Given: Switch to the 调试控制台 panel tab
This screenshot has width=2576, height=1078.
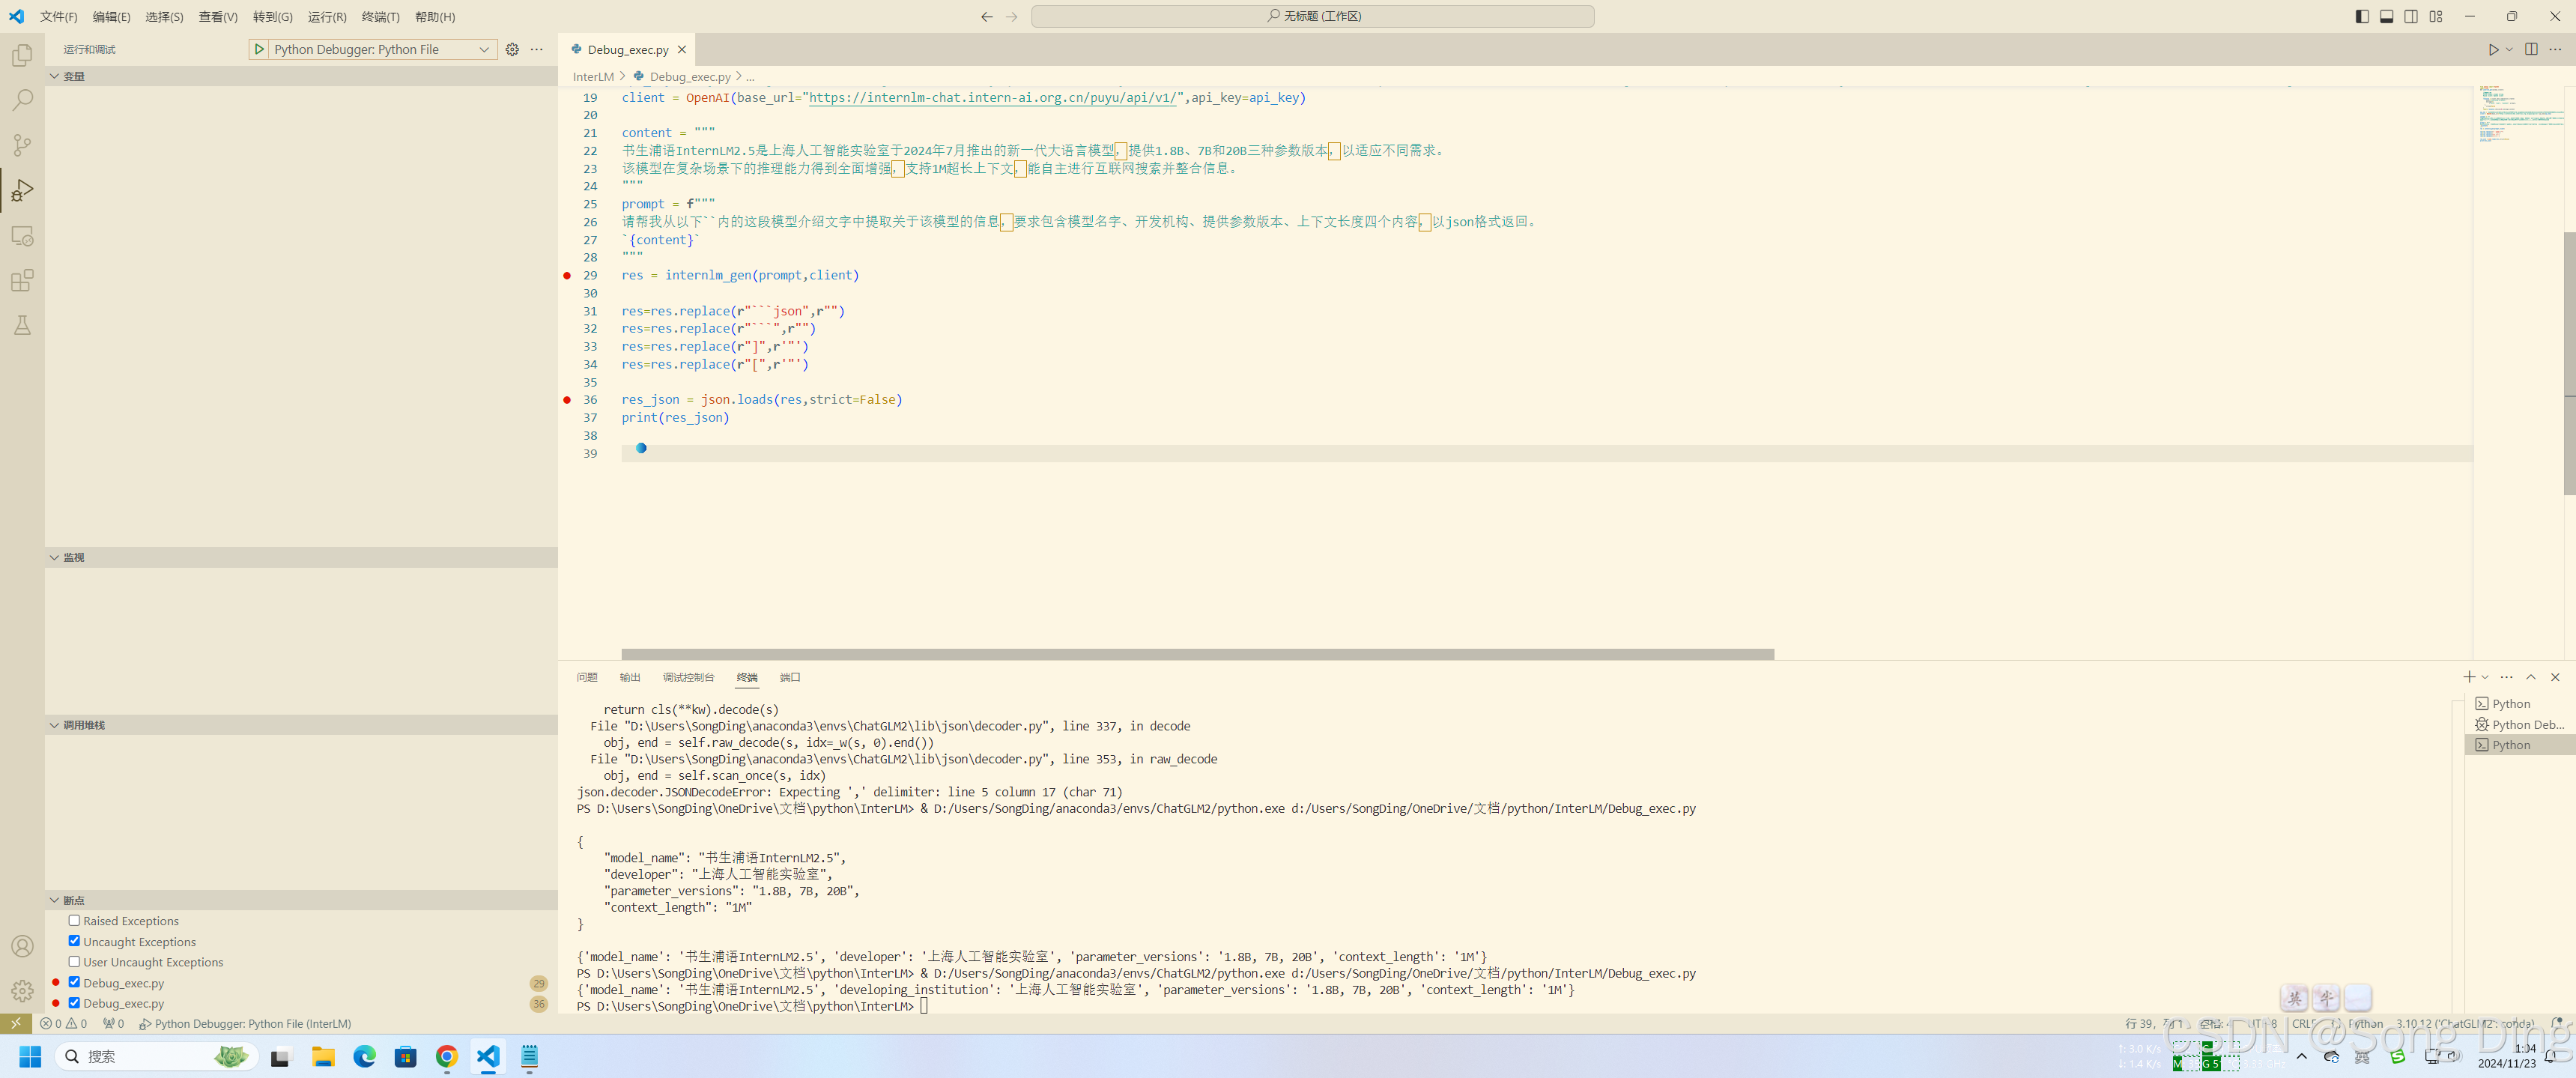Looking at the screenshot, I should click(x=688, y=677).
